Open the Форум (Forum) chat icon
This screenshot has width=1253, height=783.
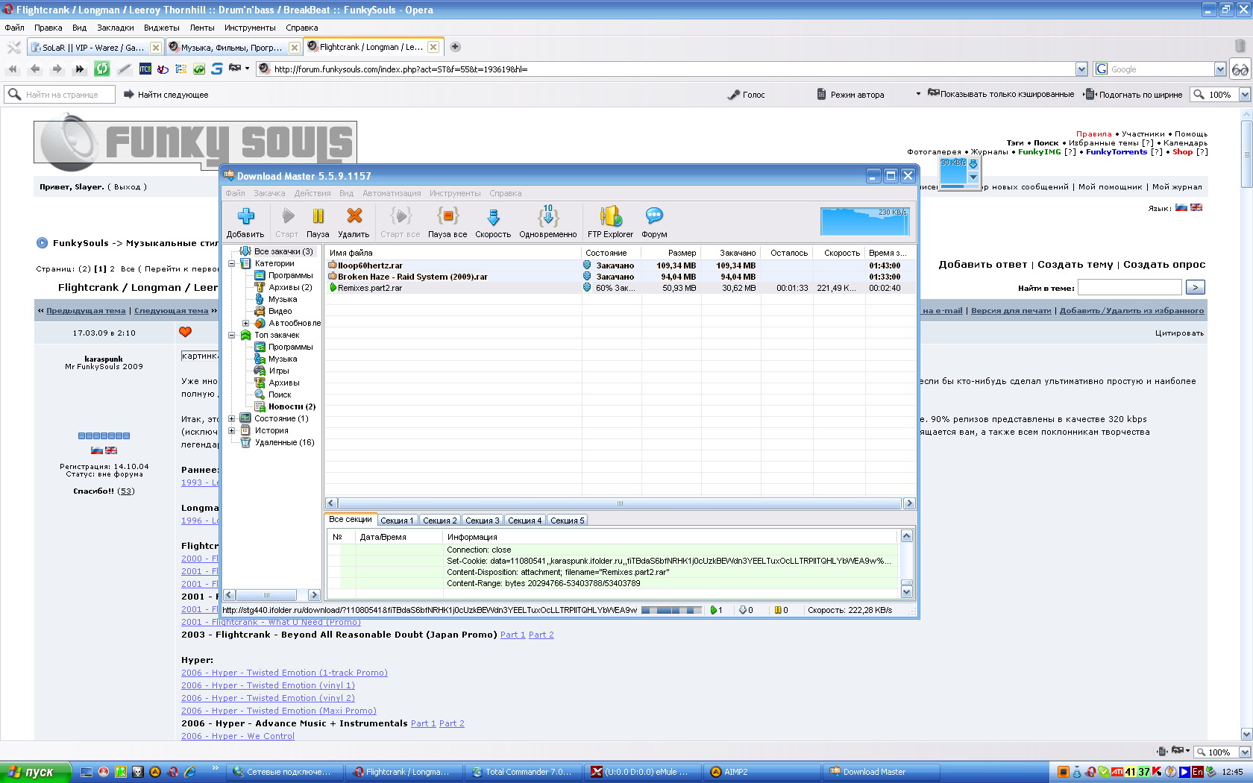coord(654,217)
